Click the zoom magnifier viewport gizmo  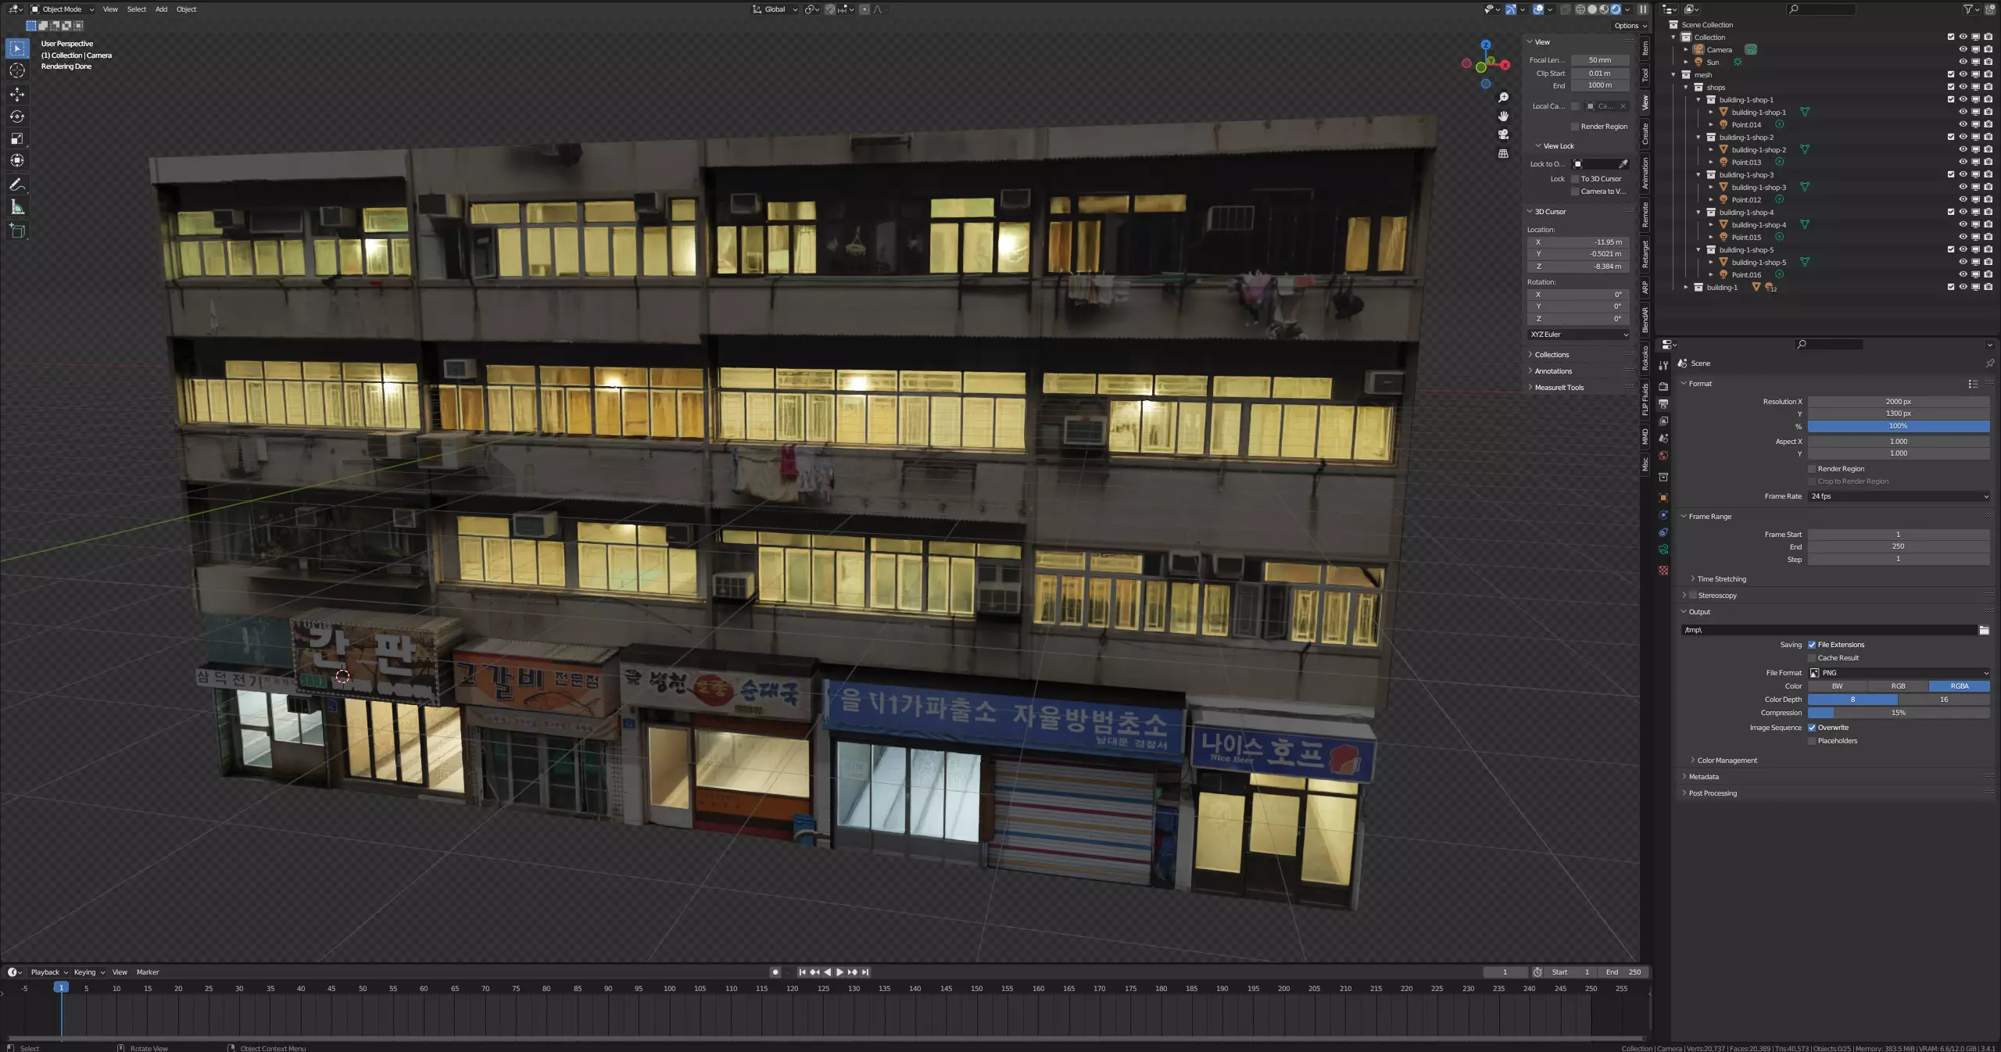(x=1503, y=98)
